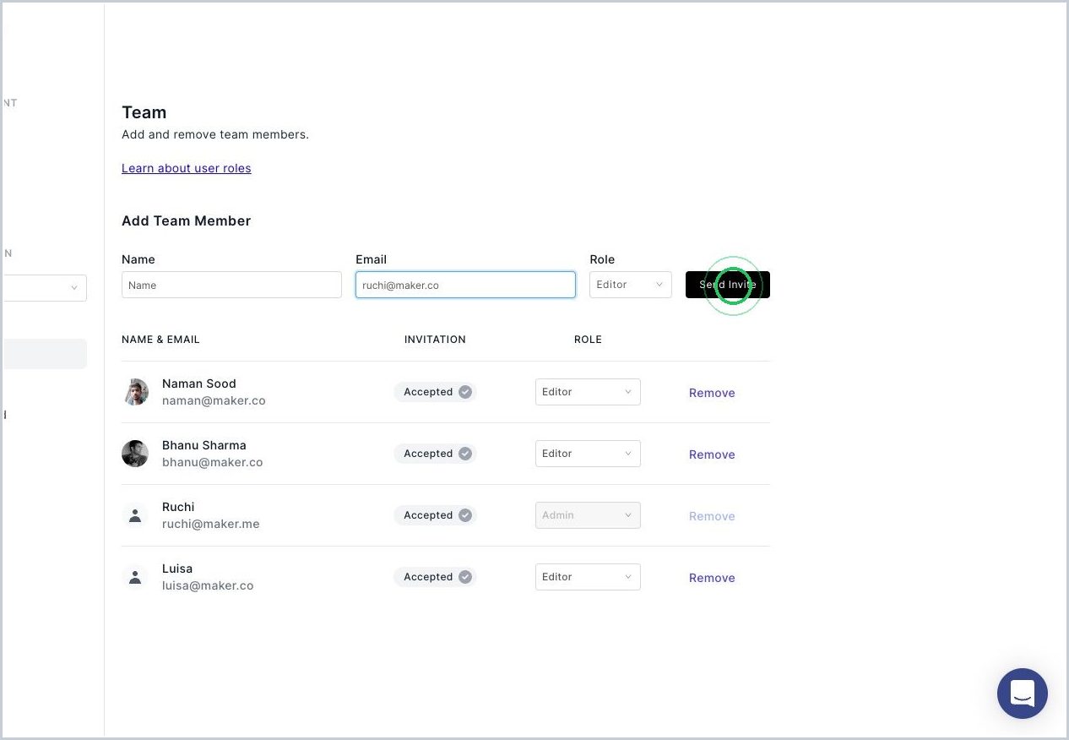Remove Naman Sood from team
Image resolution: width=1069 pixels, height=740 pixels.
tap(712, 393)
